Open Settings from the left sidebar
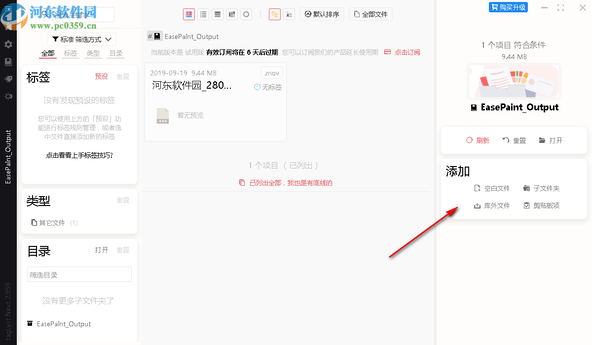The image size is (592, 345). click(7, 44)
